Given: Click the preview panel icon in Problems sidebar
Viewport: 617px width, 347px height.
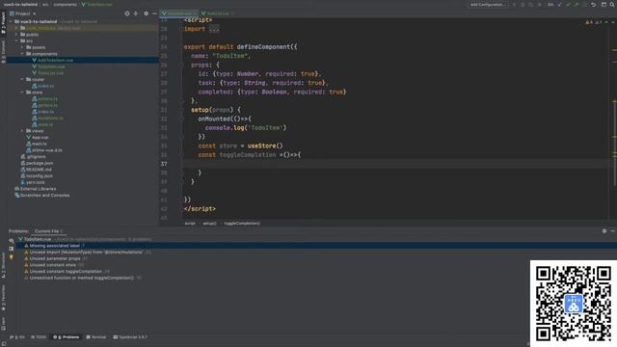Looking at the screenshot, I should 11,249.
